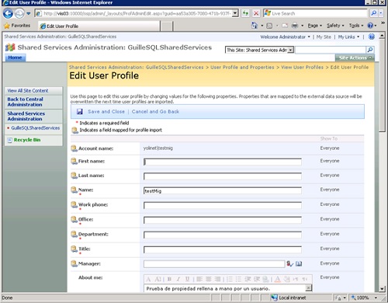The image size is (388, 303).
Task: Click Align Right in About me toolbar
Action: (218, 279)
